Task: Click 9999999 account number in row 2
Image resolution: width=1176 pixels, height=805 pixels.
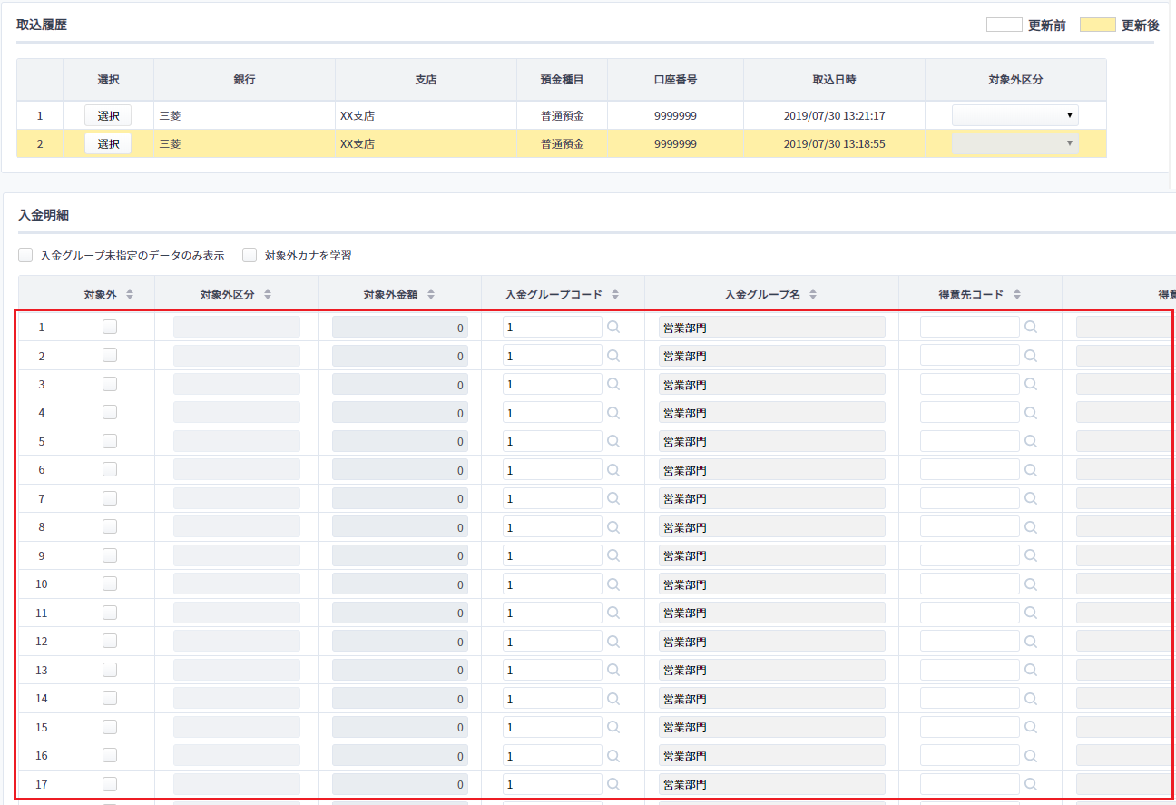Action: 675,144
